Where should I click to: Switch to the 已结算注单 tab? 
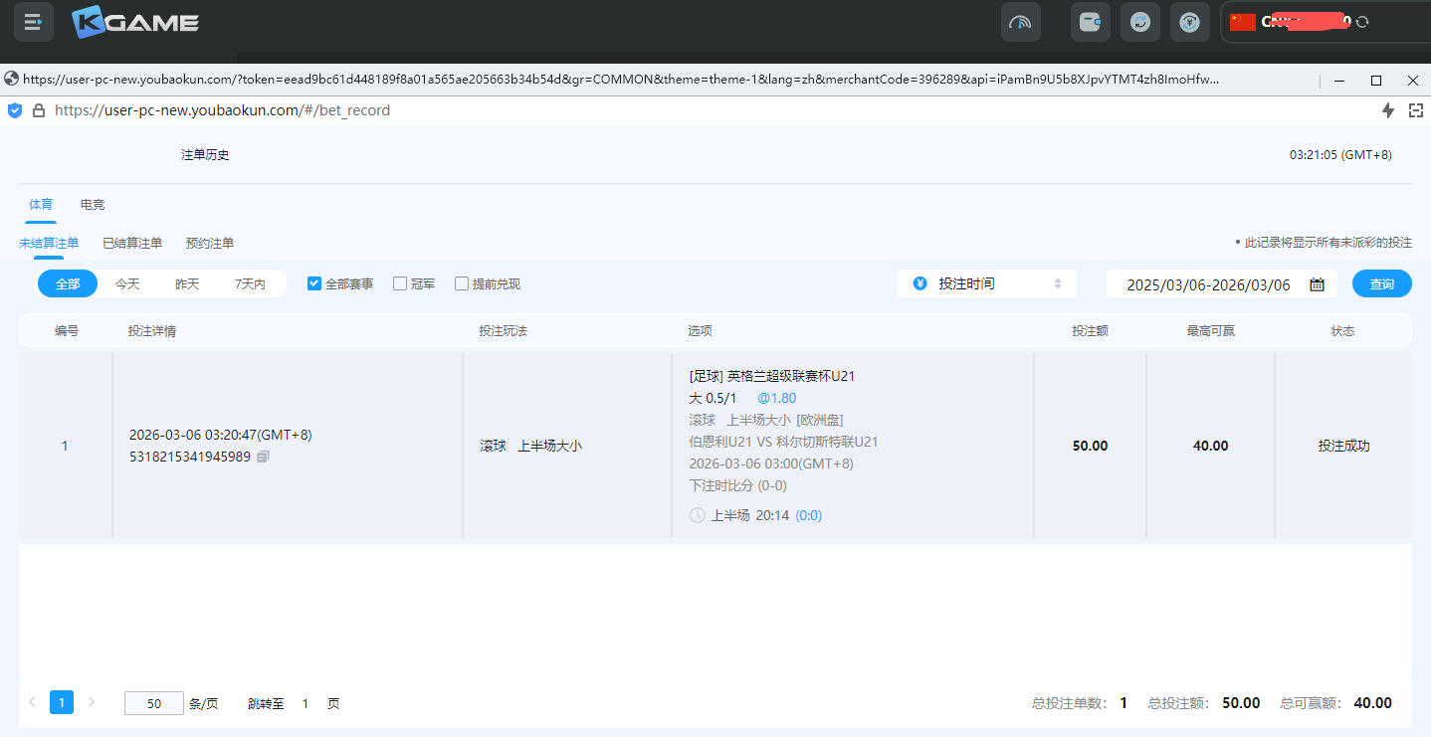coord(132,243)
